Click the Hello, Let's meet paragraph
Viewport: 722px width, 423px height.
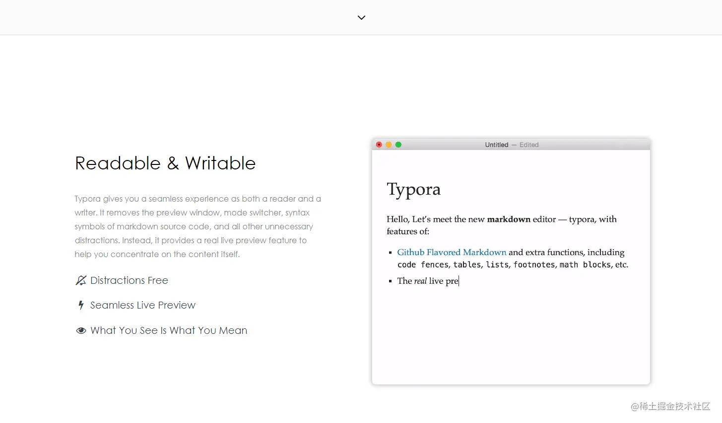(502, 225)
